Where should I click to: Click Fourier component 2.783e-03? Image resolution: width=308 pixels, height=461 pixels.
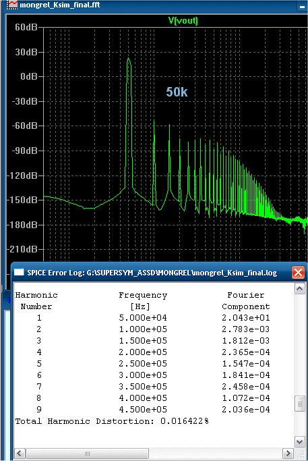246,329
